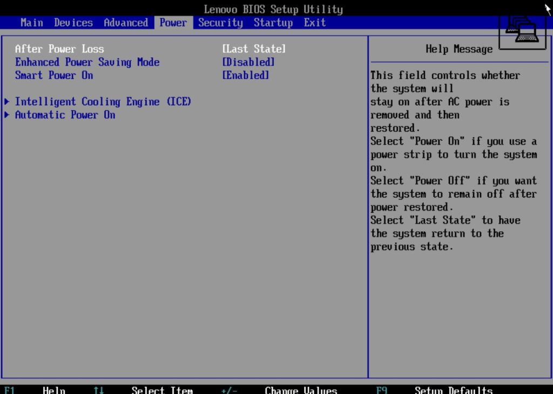Switch to the Main tab
This screenshot has height=394, width=553.
pos(32,23)
